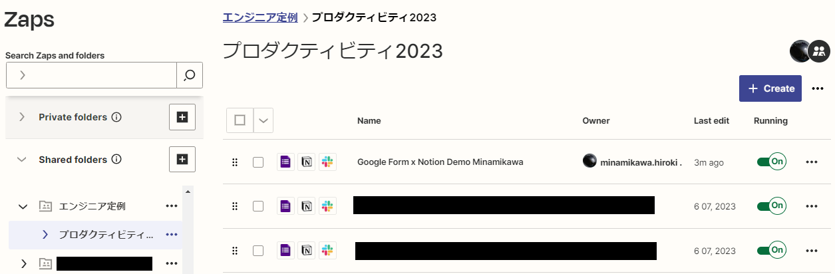Expand the Private folders section
Image resolution: width=835 pixels, height=274 pixels.
point(22,117)
